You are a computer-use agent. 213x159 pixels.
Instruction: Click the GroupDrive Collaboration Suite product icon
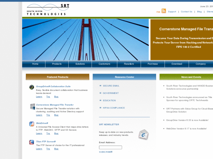[x=32, y=87]
